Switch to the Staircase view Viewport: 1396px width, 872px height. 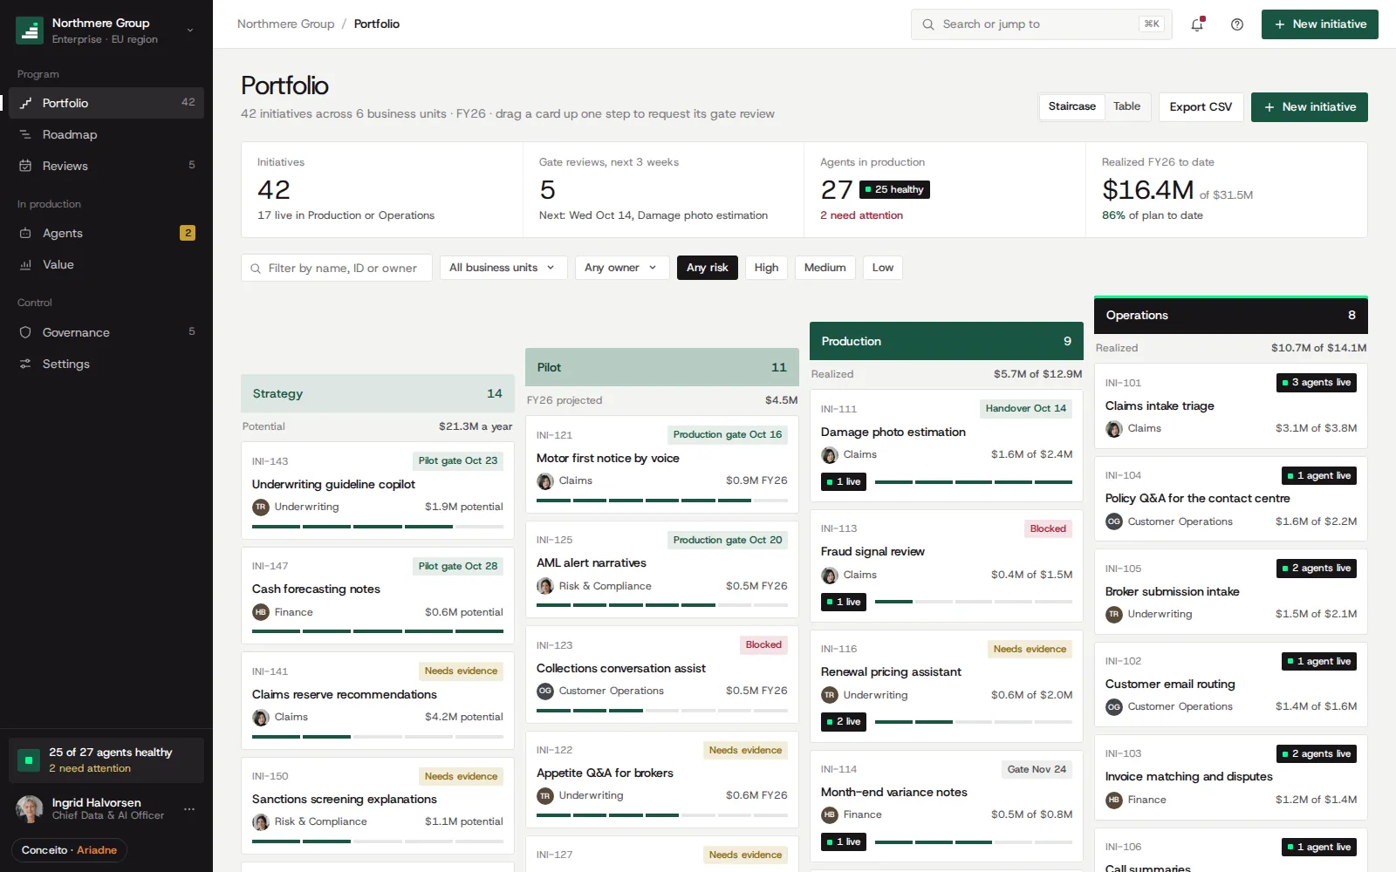1071,106
